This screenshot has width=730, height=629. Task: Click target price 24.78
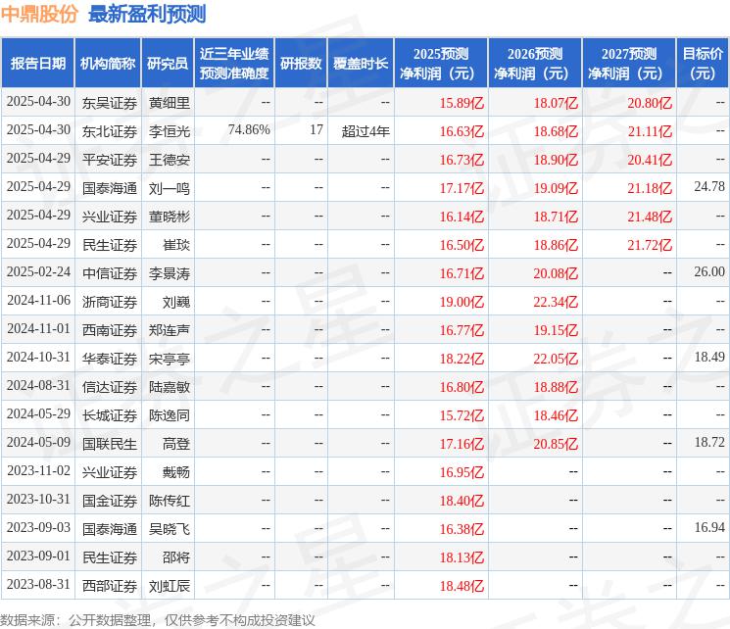709,187
